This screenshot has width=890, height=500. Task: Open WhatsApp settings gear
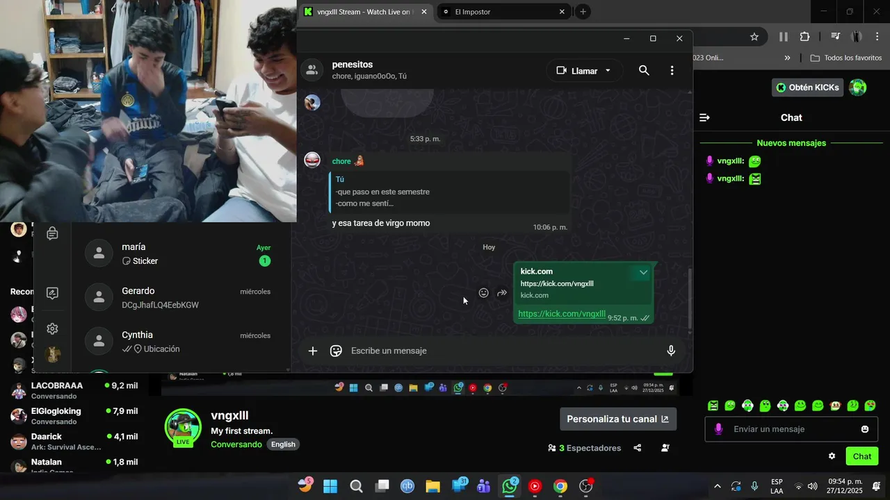pyautogui.click(x=52, y=329)
